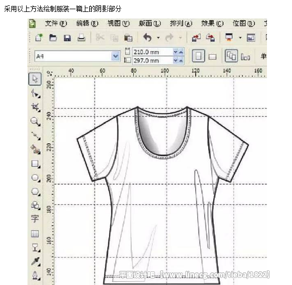Screen dimensions: 292x285
Task: Open the A4 paper size dropdown
Action: [x=116, y=56]
